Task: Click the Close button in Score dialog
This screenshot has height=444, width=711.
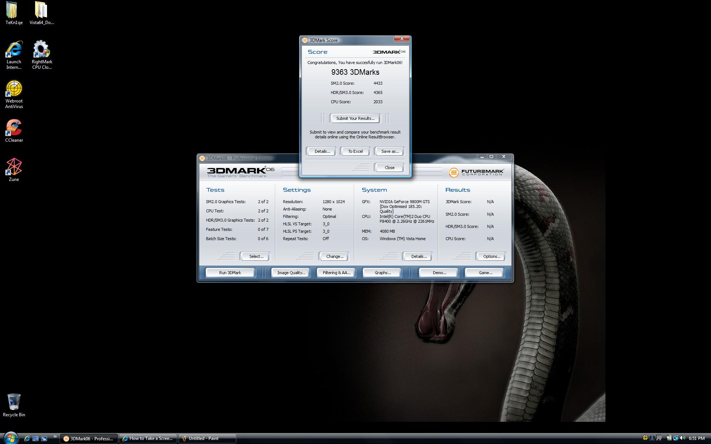Action: (x=390, y=168)
